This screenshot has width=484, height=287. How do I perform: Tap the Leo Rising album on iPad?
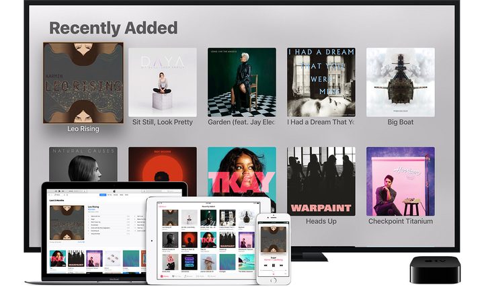pos(170,218)
